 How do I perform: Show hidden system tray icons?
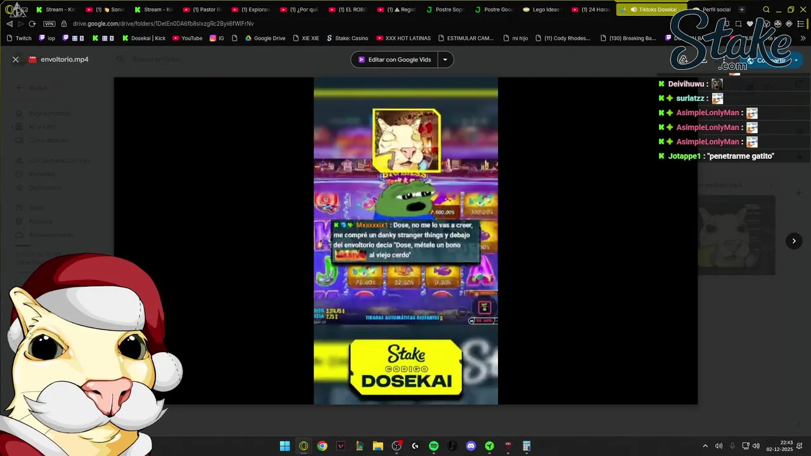click(x=705, y=446)
